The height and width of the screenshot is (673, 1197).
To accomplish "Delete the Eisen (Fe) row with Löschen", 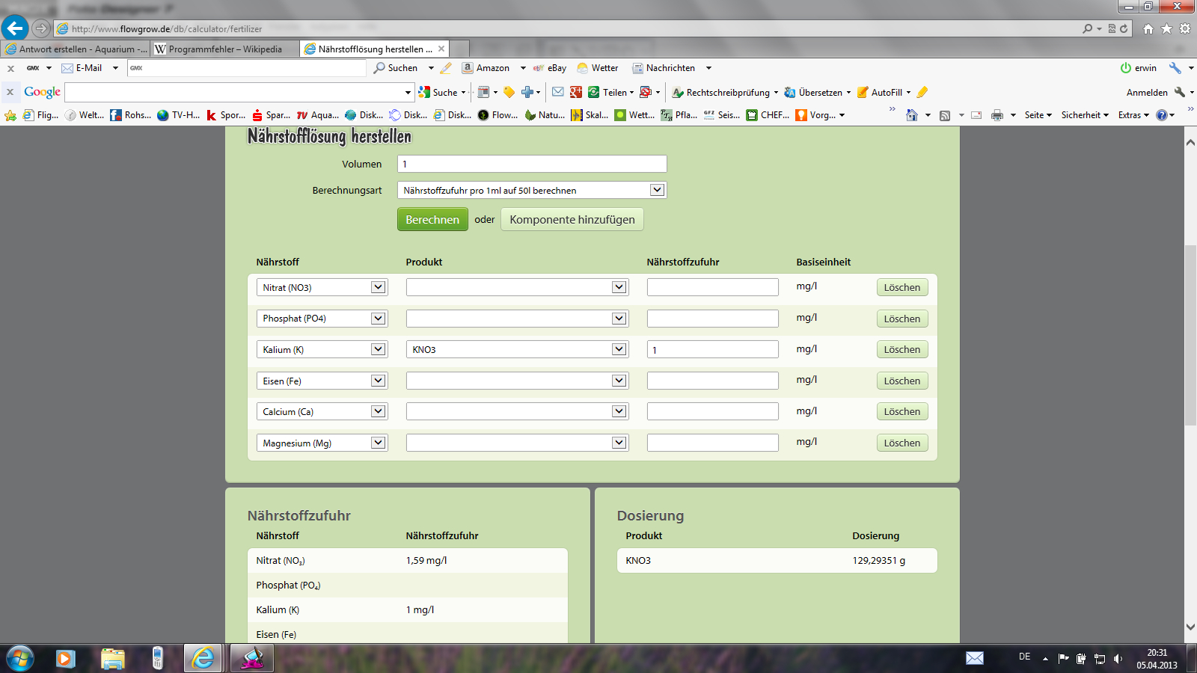I will 901,381.
